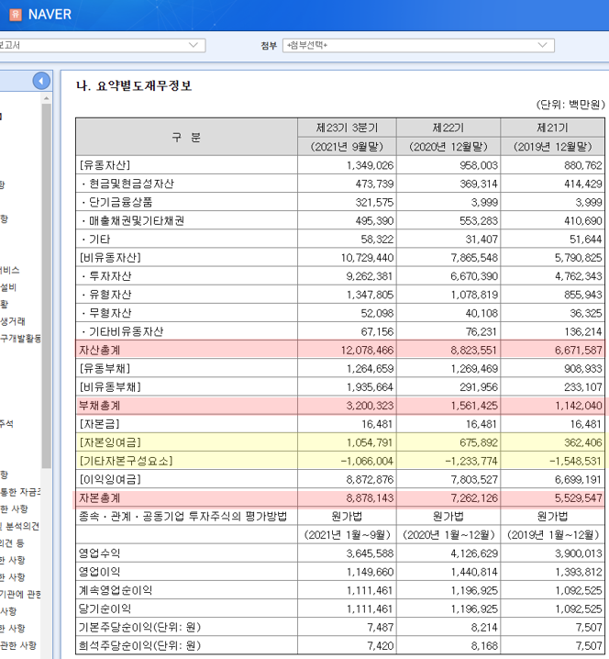Open the 첨부선택 attachment dropdown
609x659 pixels.
tap(418, 45)
